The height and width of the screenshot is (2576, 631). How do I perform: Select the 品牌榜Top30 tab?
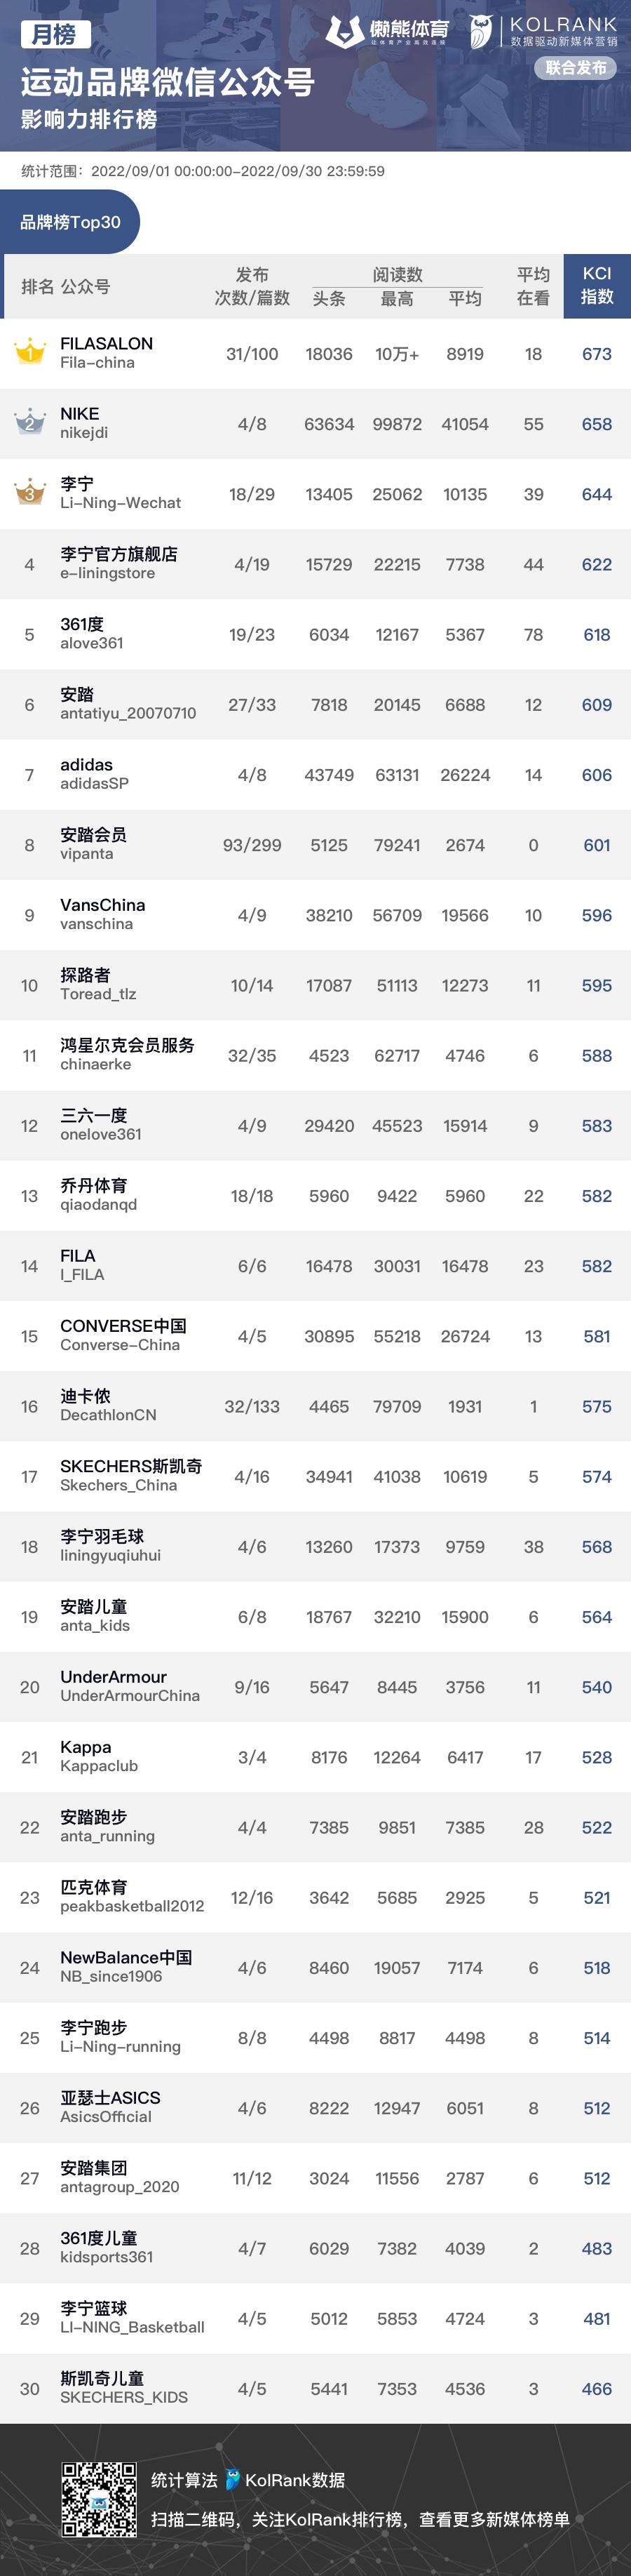coord(70,222)
